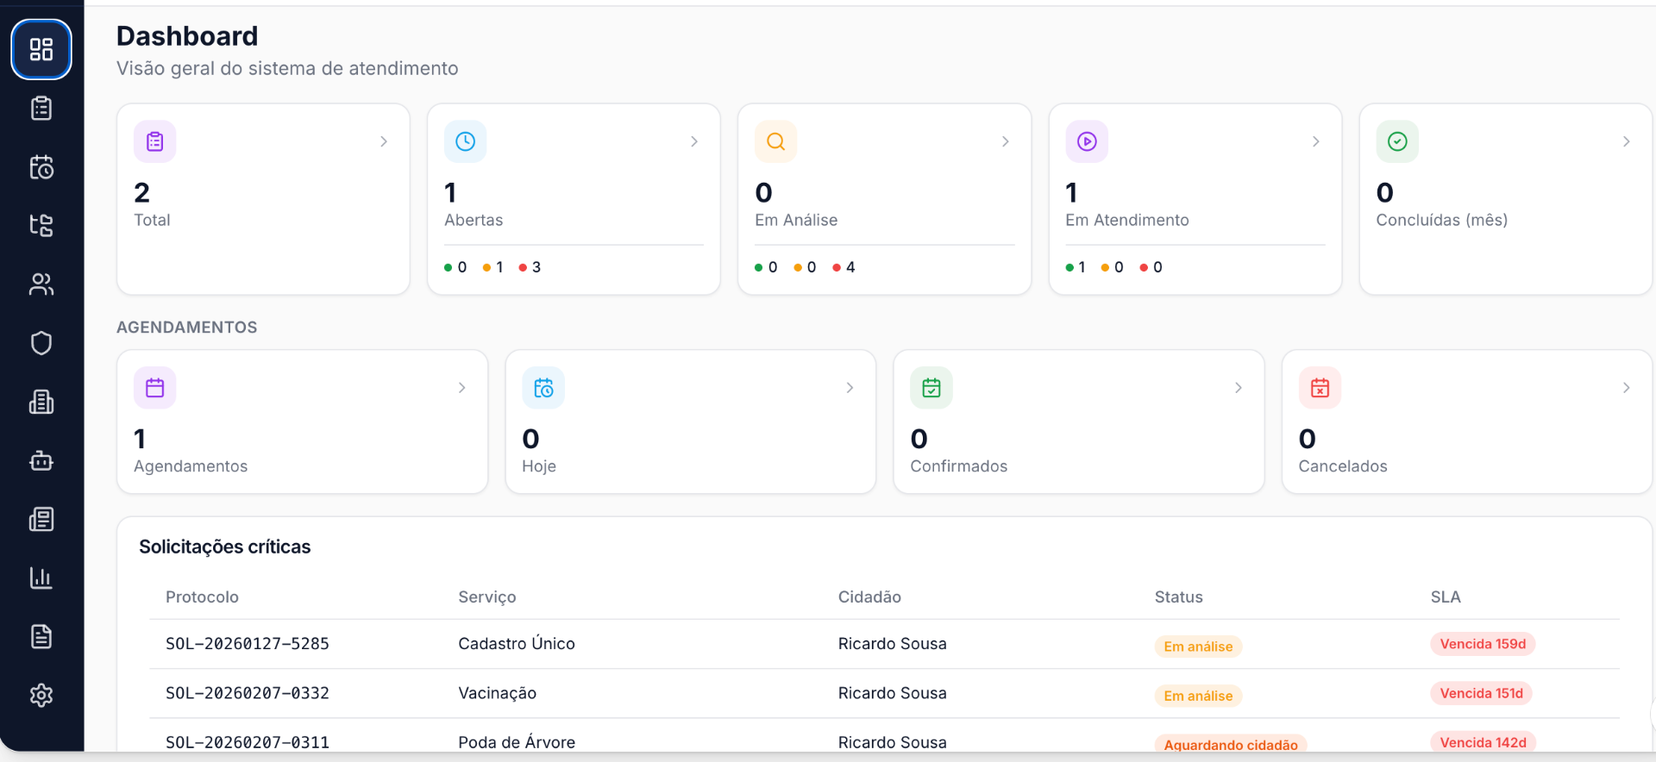Open the building icon in sidebar
Screen dimensions: 1656x762
[41, 402]
